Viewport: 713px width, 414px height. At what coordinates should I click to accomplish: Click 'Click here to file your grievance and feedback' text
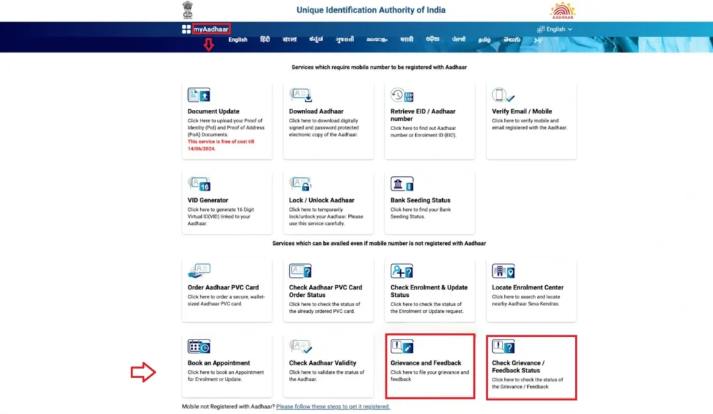click(x=429, y=375)
